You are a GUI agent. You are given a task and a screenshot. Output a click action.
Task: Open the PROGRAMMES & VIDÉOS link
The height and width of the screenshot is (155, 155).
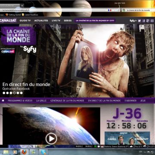[20, 101]
